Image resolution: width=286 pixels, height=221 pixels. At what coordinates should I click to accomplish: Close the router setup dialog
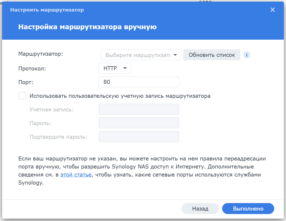[x=273, y=10]
